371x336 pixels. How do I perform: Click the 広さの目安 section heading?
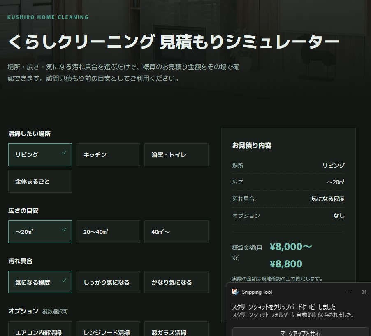point(23,211)
